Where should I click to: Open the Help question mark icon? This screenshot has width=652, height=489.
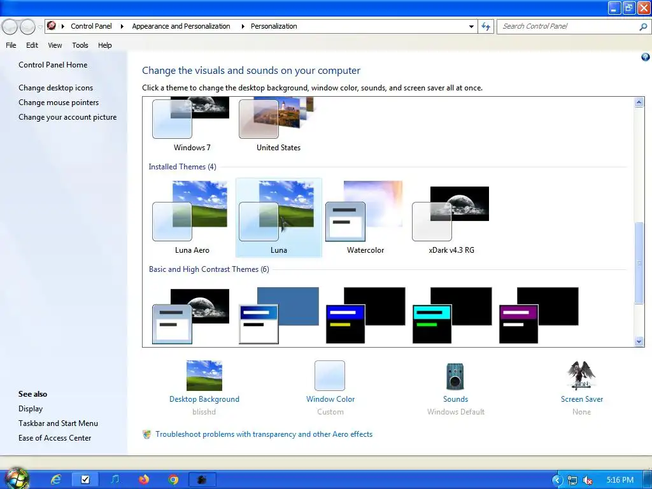coord(646,57)
